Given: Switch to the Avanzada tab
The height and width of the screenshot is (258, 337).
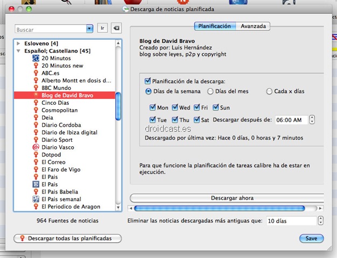Looking at the screenshot, I should point(252,26).
